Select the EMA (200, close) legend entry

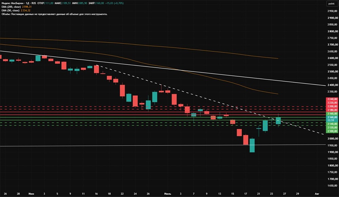point(16,7)
